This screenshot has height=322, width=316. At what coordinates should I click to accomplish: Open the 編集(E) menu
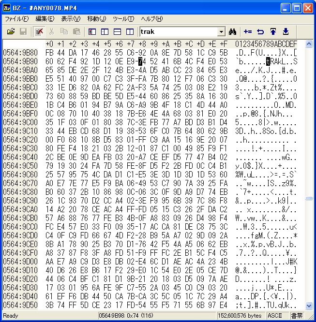coord(45,19)
